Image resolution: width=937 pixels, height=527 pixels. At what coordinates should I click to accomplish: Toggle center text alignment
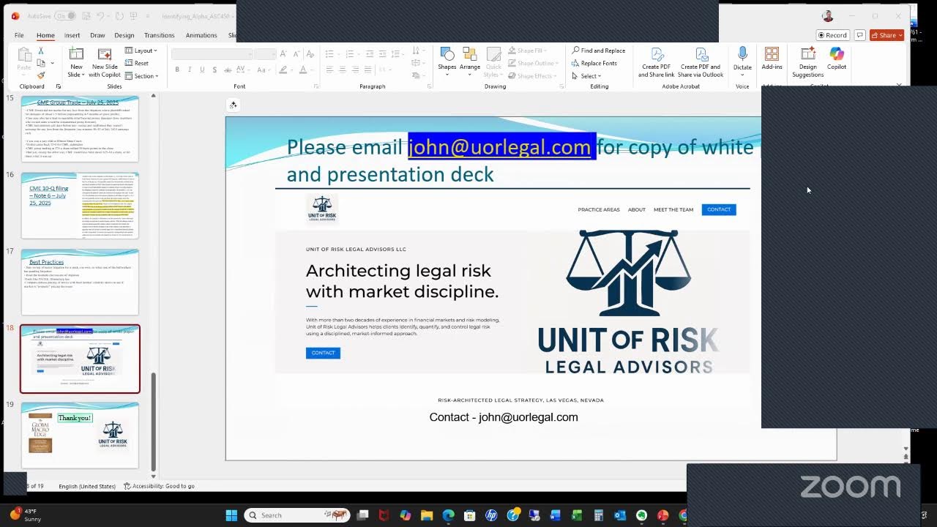click(x=343, y=70)
